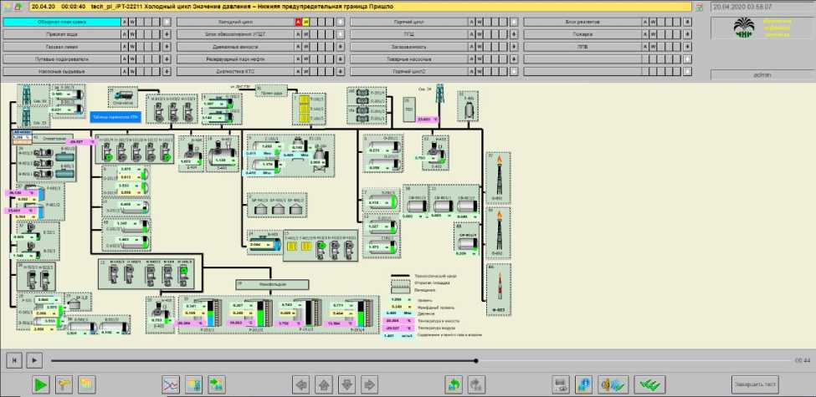Select the Обзорная схема сувжа tab
816x397 pixels.
point(61,22)
